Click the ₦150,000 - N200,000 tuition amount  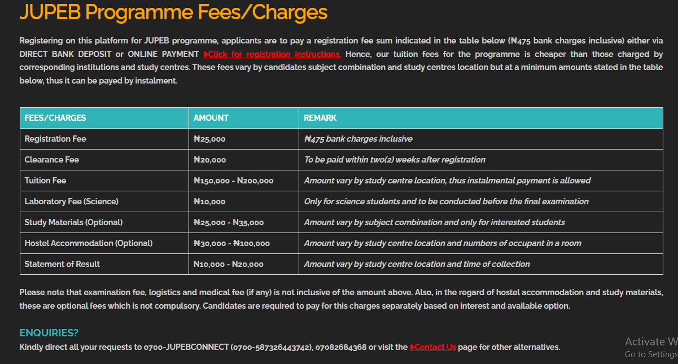click(x=233, y=181)
